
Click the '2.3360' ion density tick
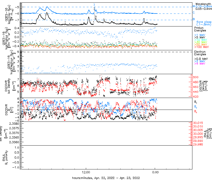click(x=14, y=142)
